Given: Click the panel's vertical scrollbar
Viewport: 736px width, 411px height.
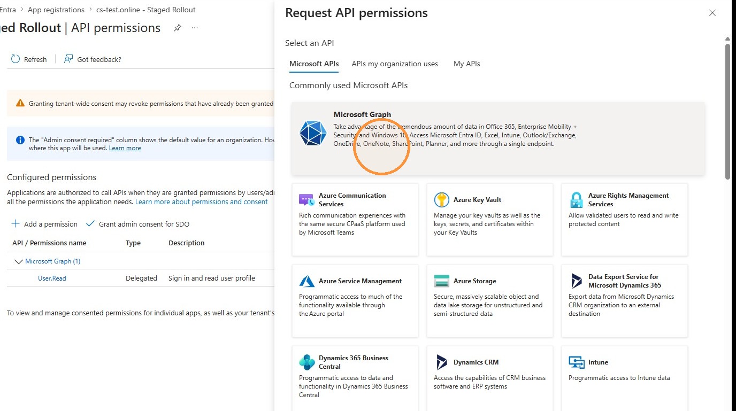Looking at the screenshot, I should coord(727,112).
